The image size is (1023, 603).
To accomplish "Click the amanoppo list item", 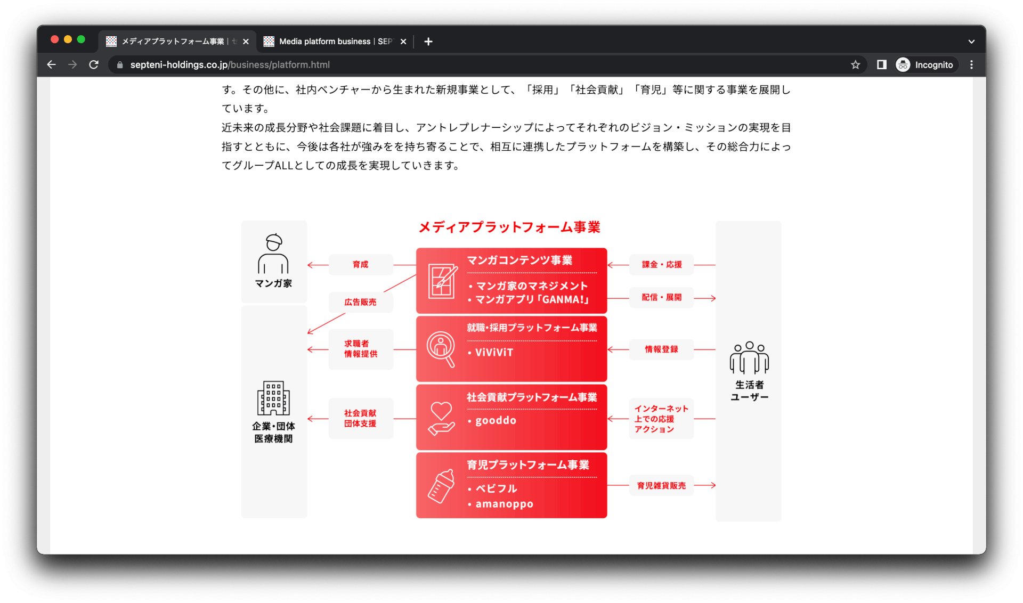I will tap(500, 504).
